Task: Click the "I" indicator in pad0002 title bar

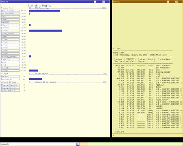Action: 168,2
